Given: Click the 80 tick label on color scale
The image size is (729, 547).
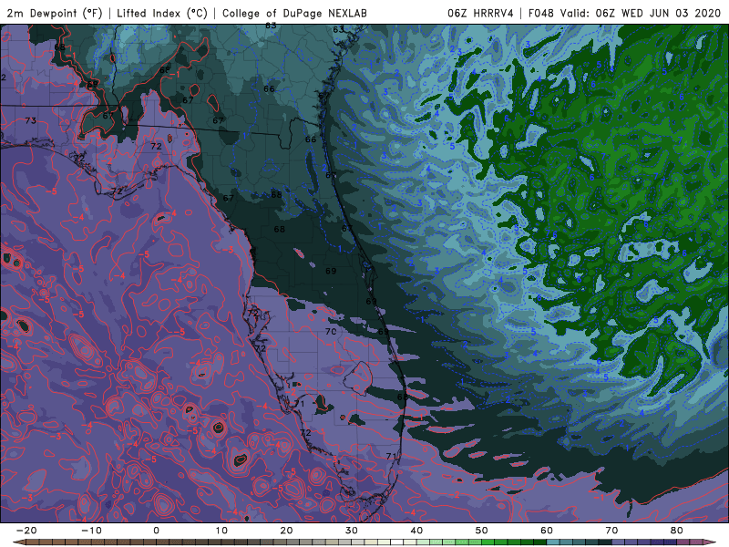Looking at the screenshot, I should point(677,531).
